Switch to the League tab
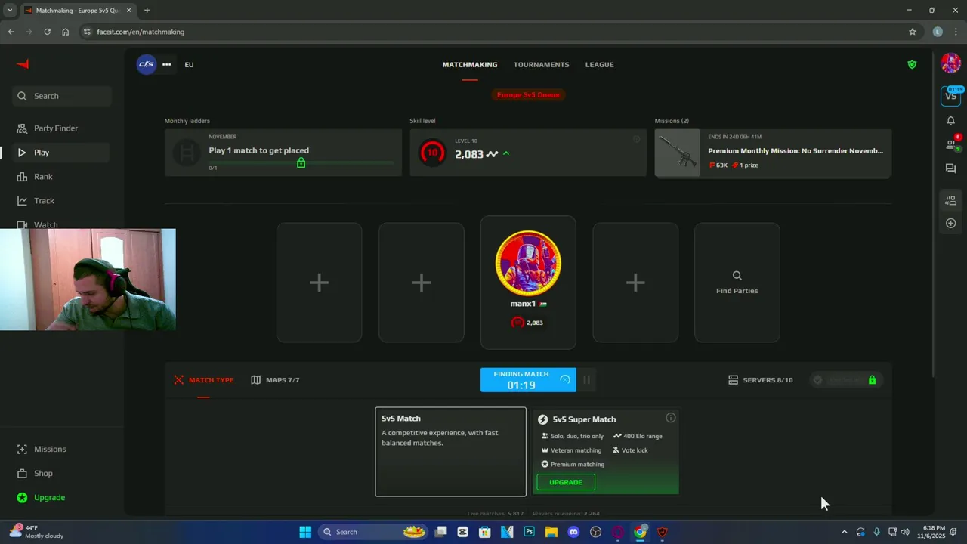Viewport: 967px width, 544px height. click(599, 64)
